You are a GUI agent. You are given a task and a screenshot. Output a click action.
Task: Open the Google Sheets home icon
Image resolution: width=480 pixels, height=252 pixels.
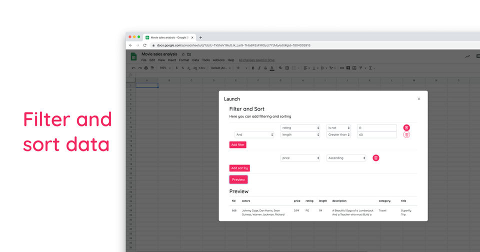coord(134,56)
